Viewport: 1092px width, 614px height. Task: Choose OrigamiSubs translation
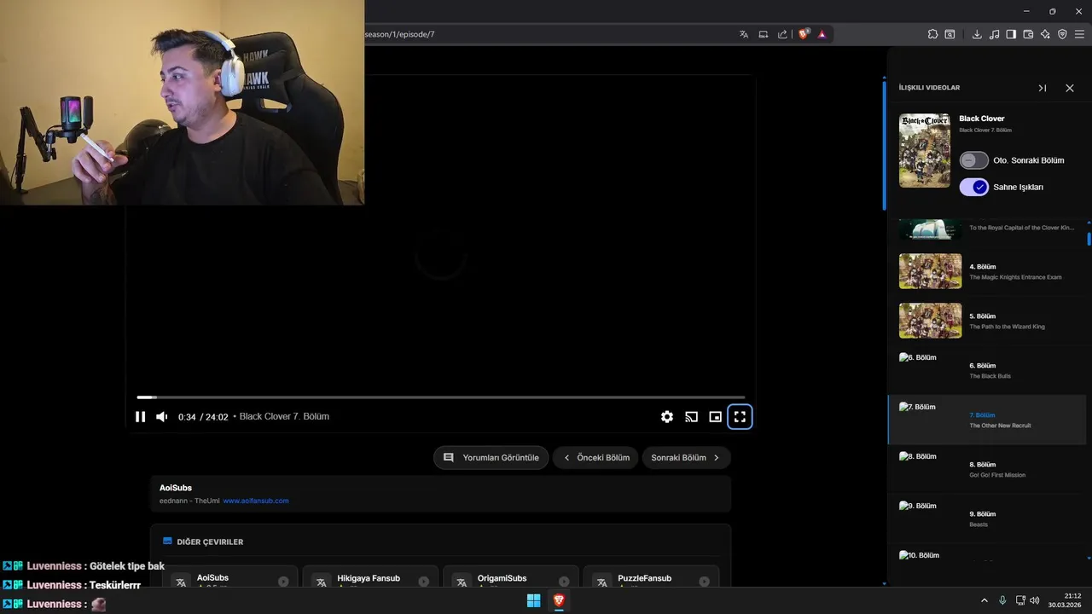click(x=511, y=577)
